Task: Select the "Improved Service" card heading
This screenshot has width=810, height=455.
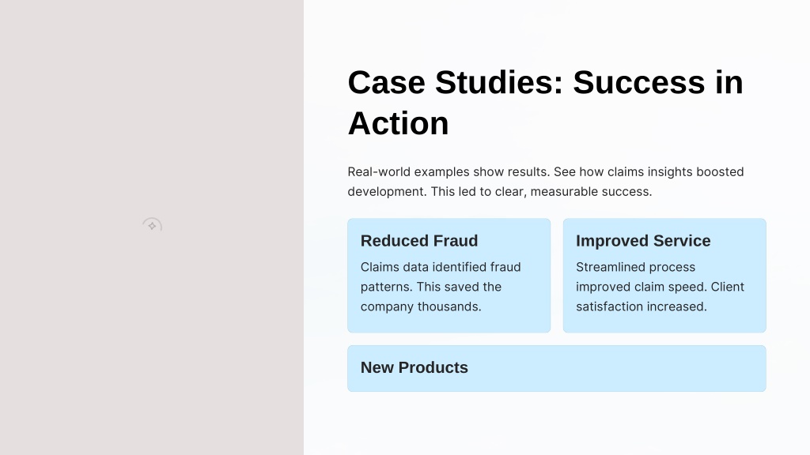Action: pos(643,241)
